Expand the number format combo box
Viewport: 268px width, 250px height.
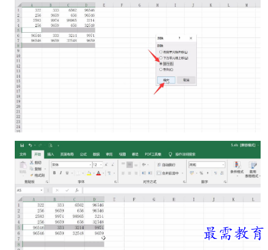click(x=223, y=165)
